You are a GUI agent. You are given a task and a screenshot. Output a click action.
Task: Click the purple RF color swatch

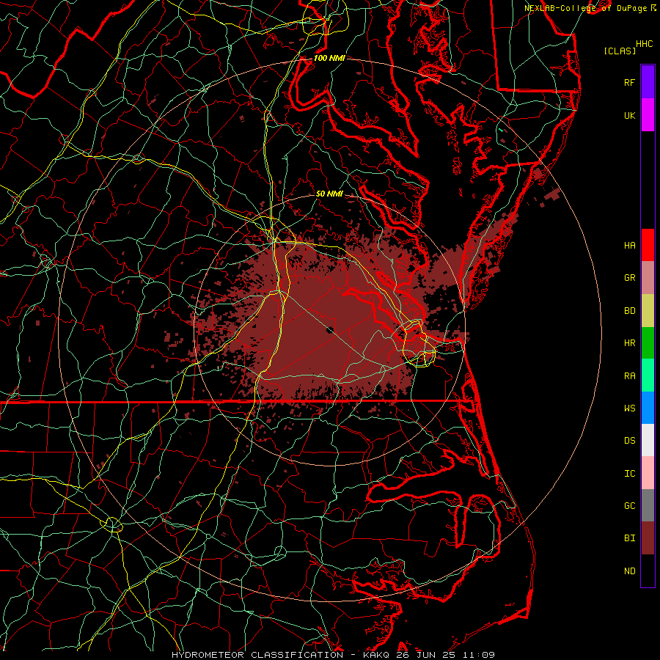pyautogui.click(x=648, y=82)
